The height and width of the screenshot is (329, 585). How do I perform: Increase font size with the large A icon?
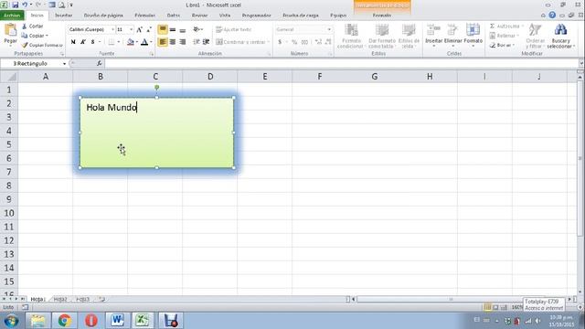tap(139, 29)
